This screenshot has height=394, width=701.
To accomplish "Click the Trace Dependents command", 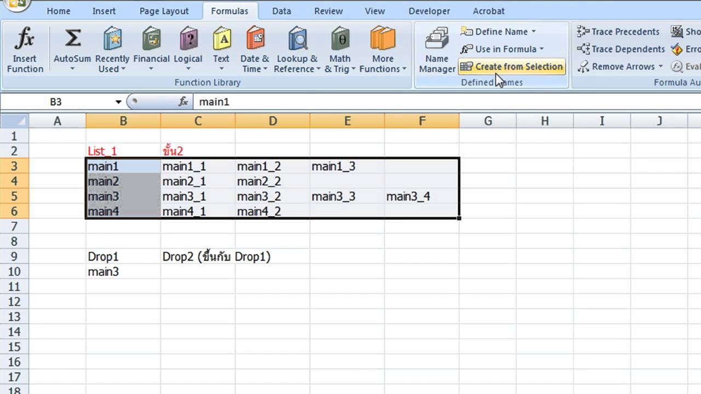I will [x=620, y=49].
